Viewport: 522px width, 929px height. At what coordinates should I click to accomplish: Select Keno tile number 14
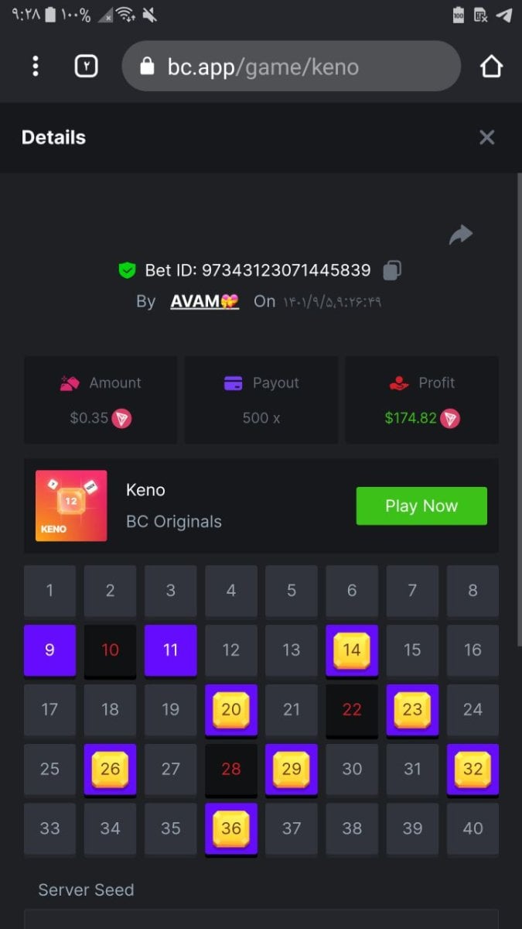(x=352, y=650)
